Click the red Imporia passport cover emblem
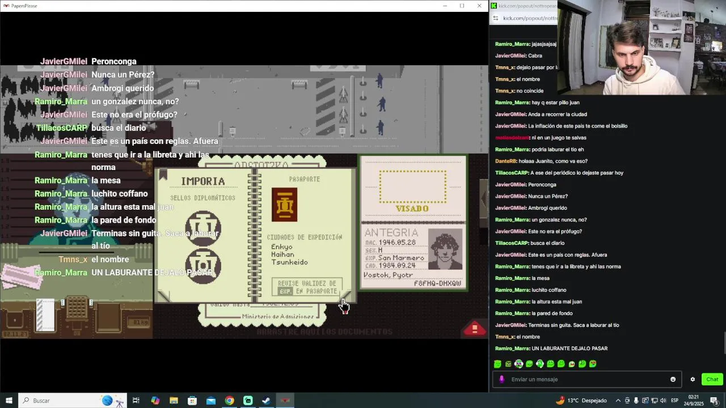Viewport: 726px width, 408px height. [284, 205]
